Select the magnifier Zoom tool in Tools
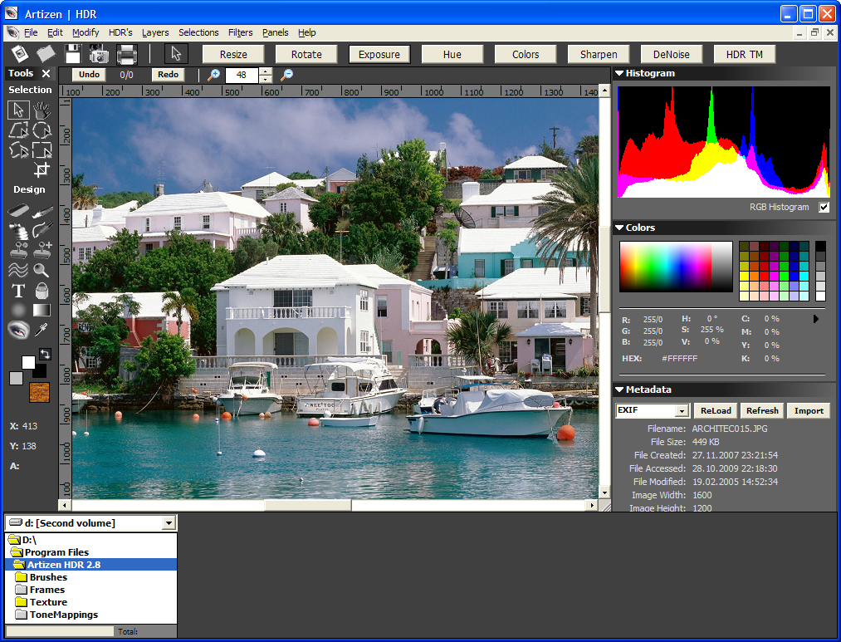 pos(42,270)
